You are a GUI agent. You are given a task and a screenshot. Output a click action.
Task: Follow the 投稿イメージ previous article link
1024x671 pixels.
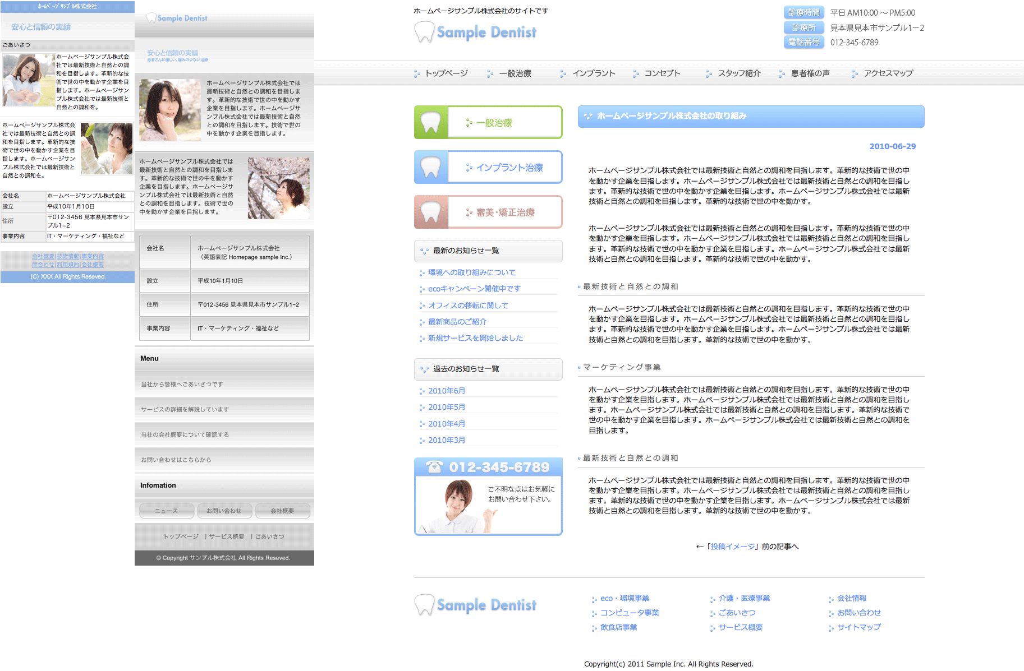point(733,547)
